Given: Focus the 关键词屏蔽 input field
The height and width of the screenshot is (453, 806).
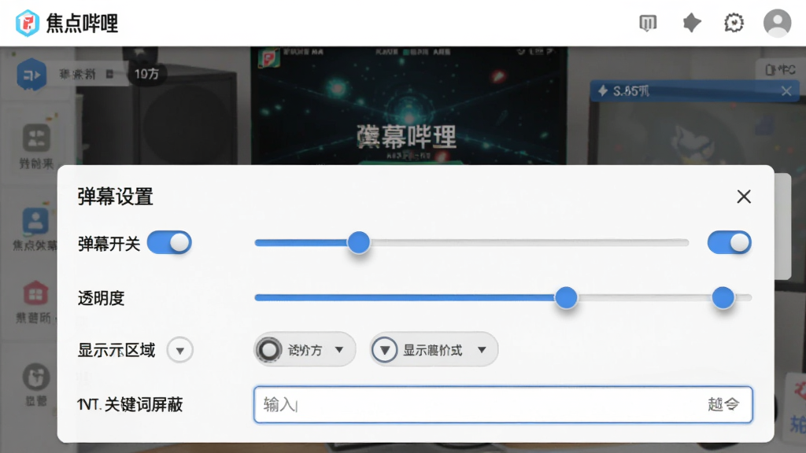Looking at the screenshot, I should (503, 405).
